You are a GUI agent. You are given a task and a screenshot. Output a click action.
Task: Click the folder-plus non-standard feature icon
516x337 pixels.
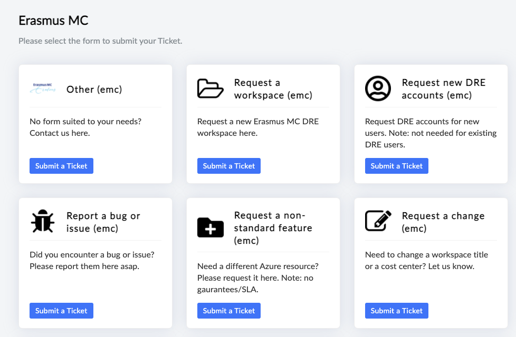211,227
